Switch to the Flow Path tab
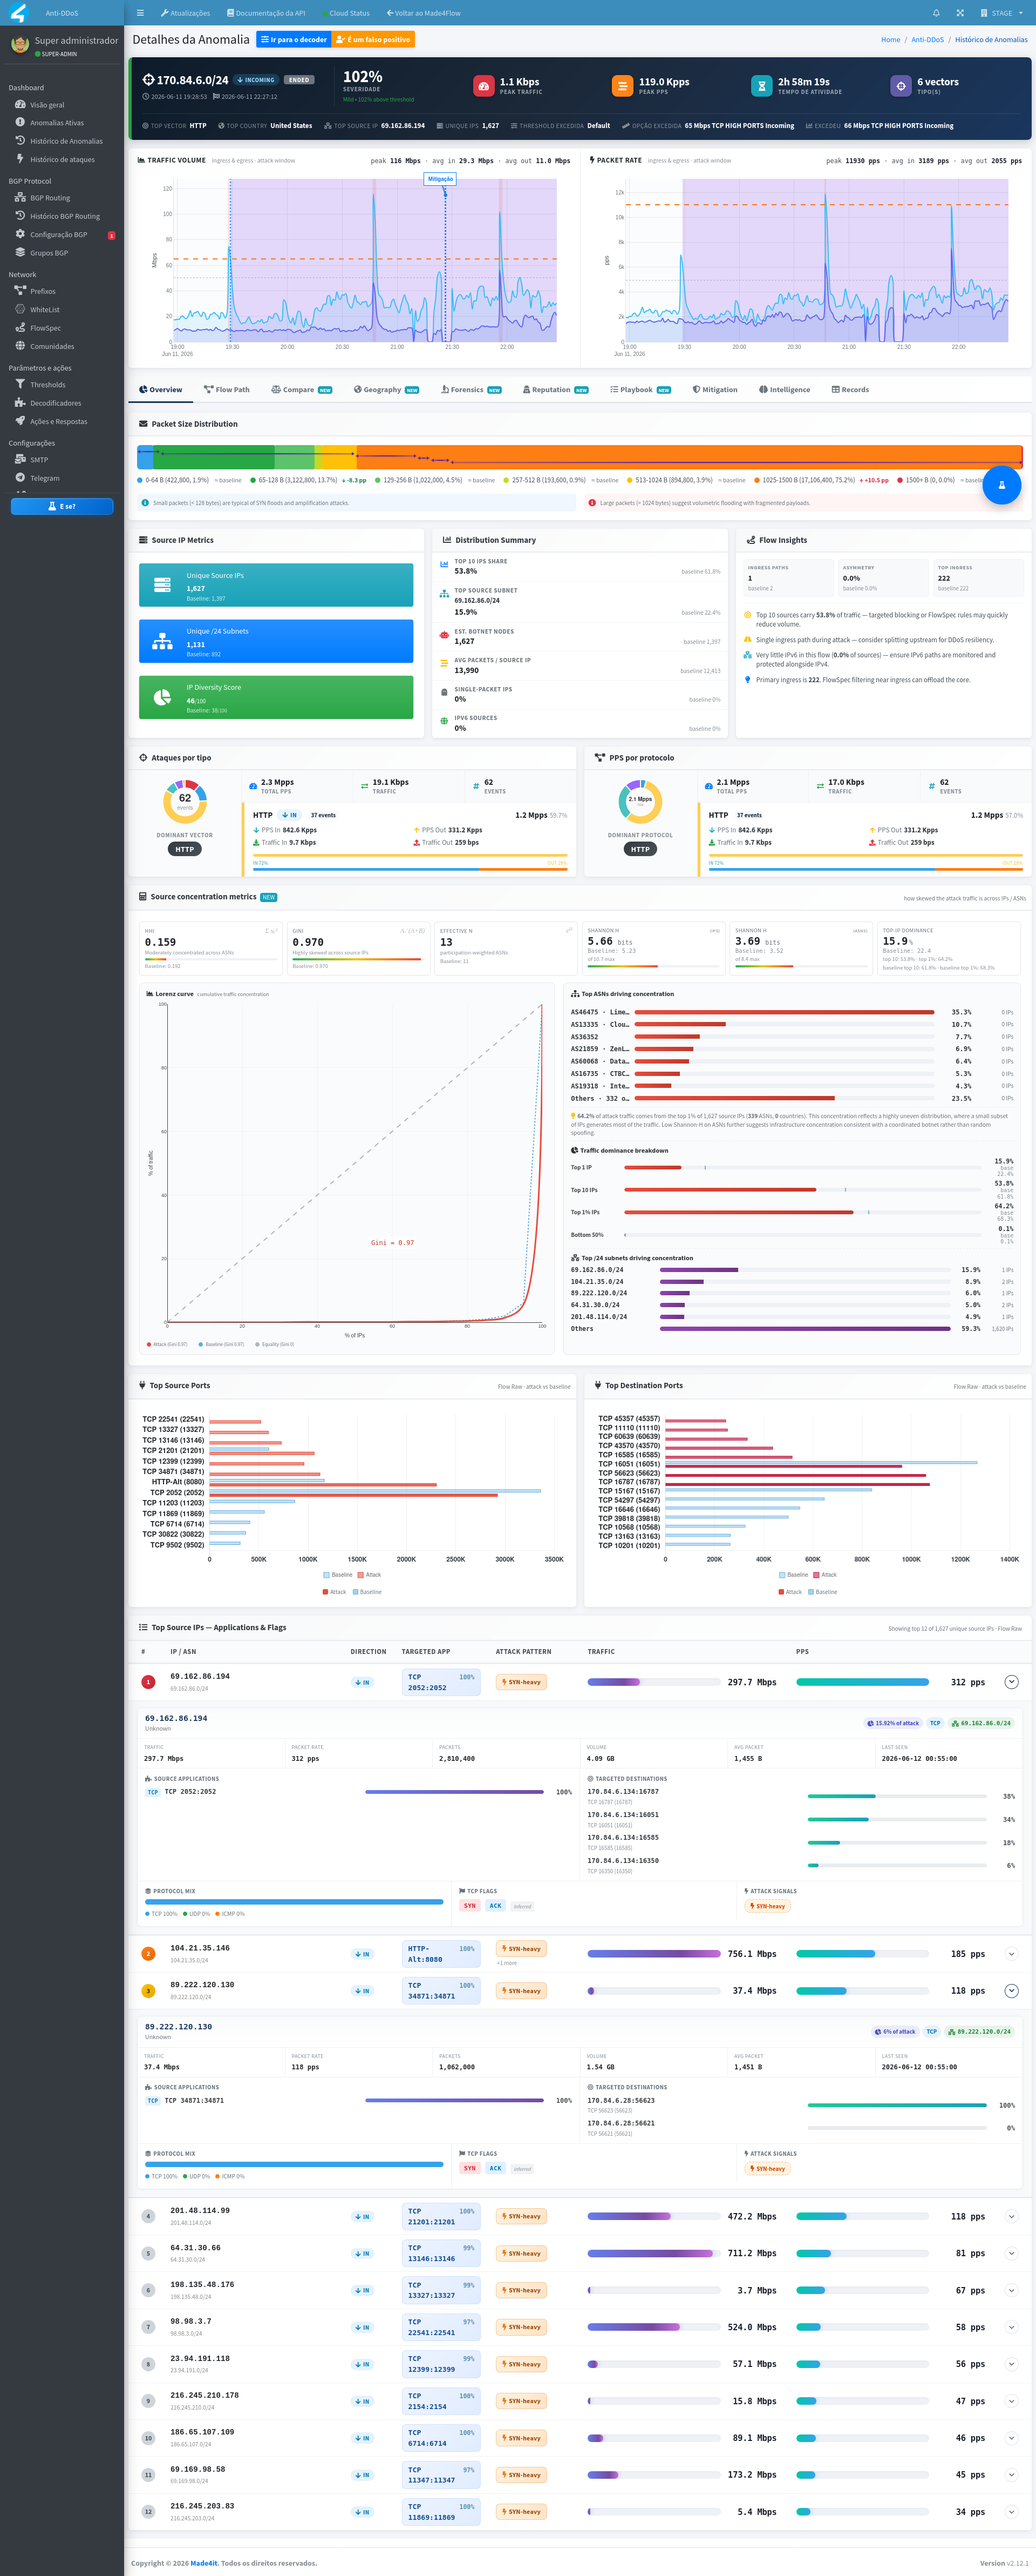 pos(227,390)
